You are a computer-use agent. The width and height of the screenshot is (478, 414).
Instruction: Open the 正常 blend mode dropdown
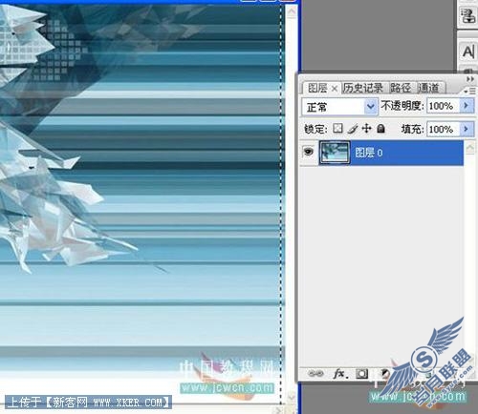(x=339, y=107)
